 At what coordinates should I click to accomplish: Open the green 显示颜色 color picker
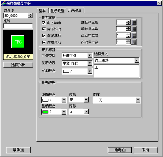pos(54,112)
